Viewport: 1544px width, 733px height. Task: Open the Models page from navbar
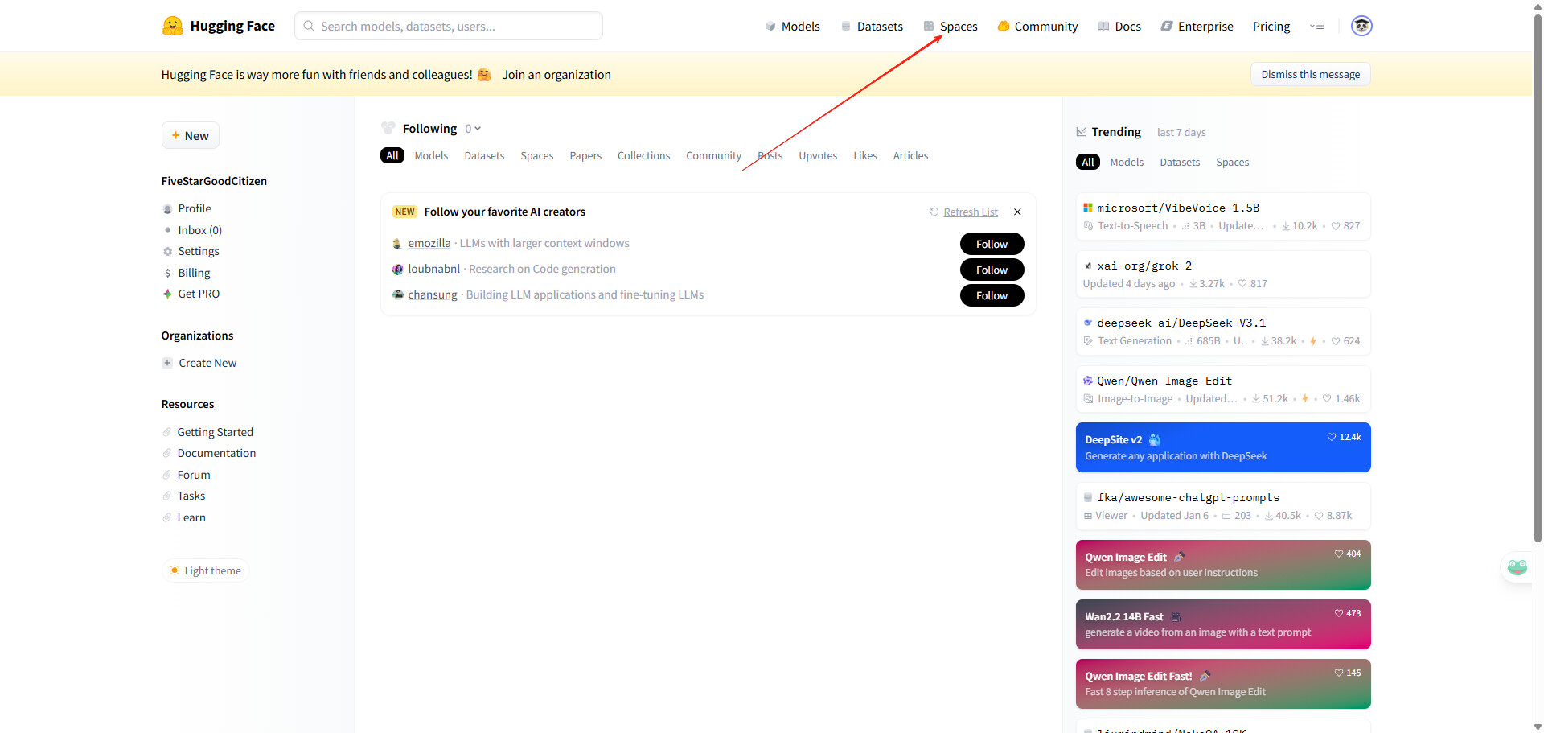(792, 26)
